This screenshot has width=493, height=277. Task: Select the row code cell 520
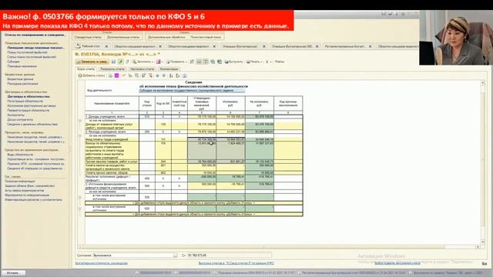147,197
